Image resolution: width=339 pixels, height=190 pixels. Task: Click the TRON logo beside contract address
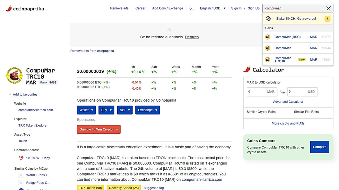click(x=21, y=158)
